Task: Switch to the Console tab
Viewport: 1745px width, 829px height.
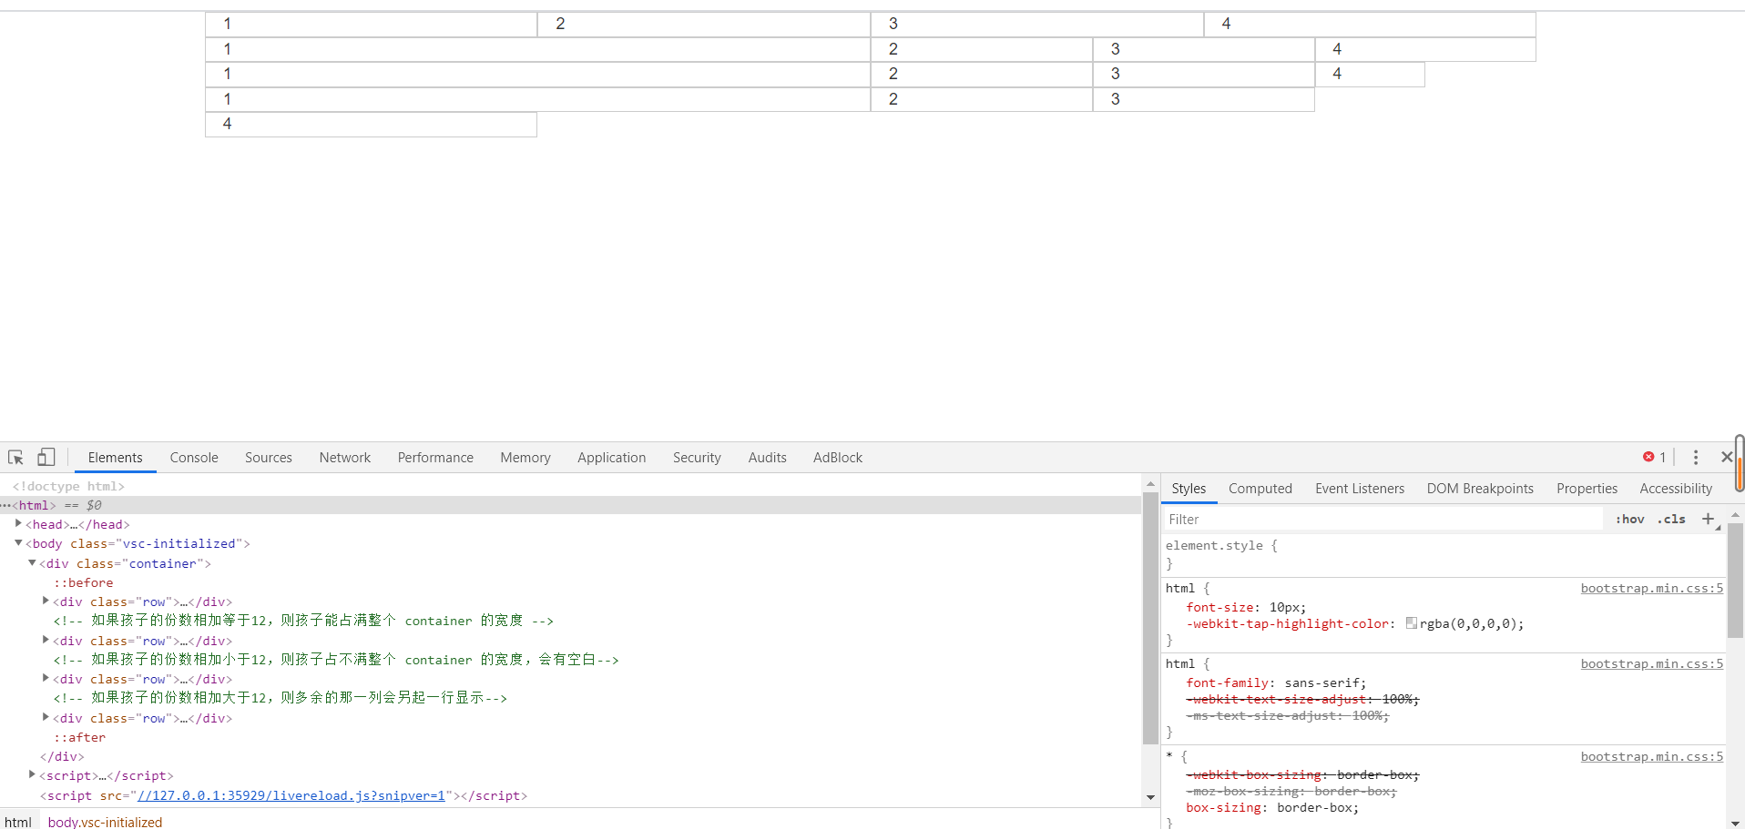Action: tap(194, 458)
